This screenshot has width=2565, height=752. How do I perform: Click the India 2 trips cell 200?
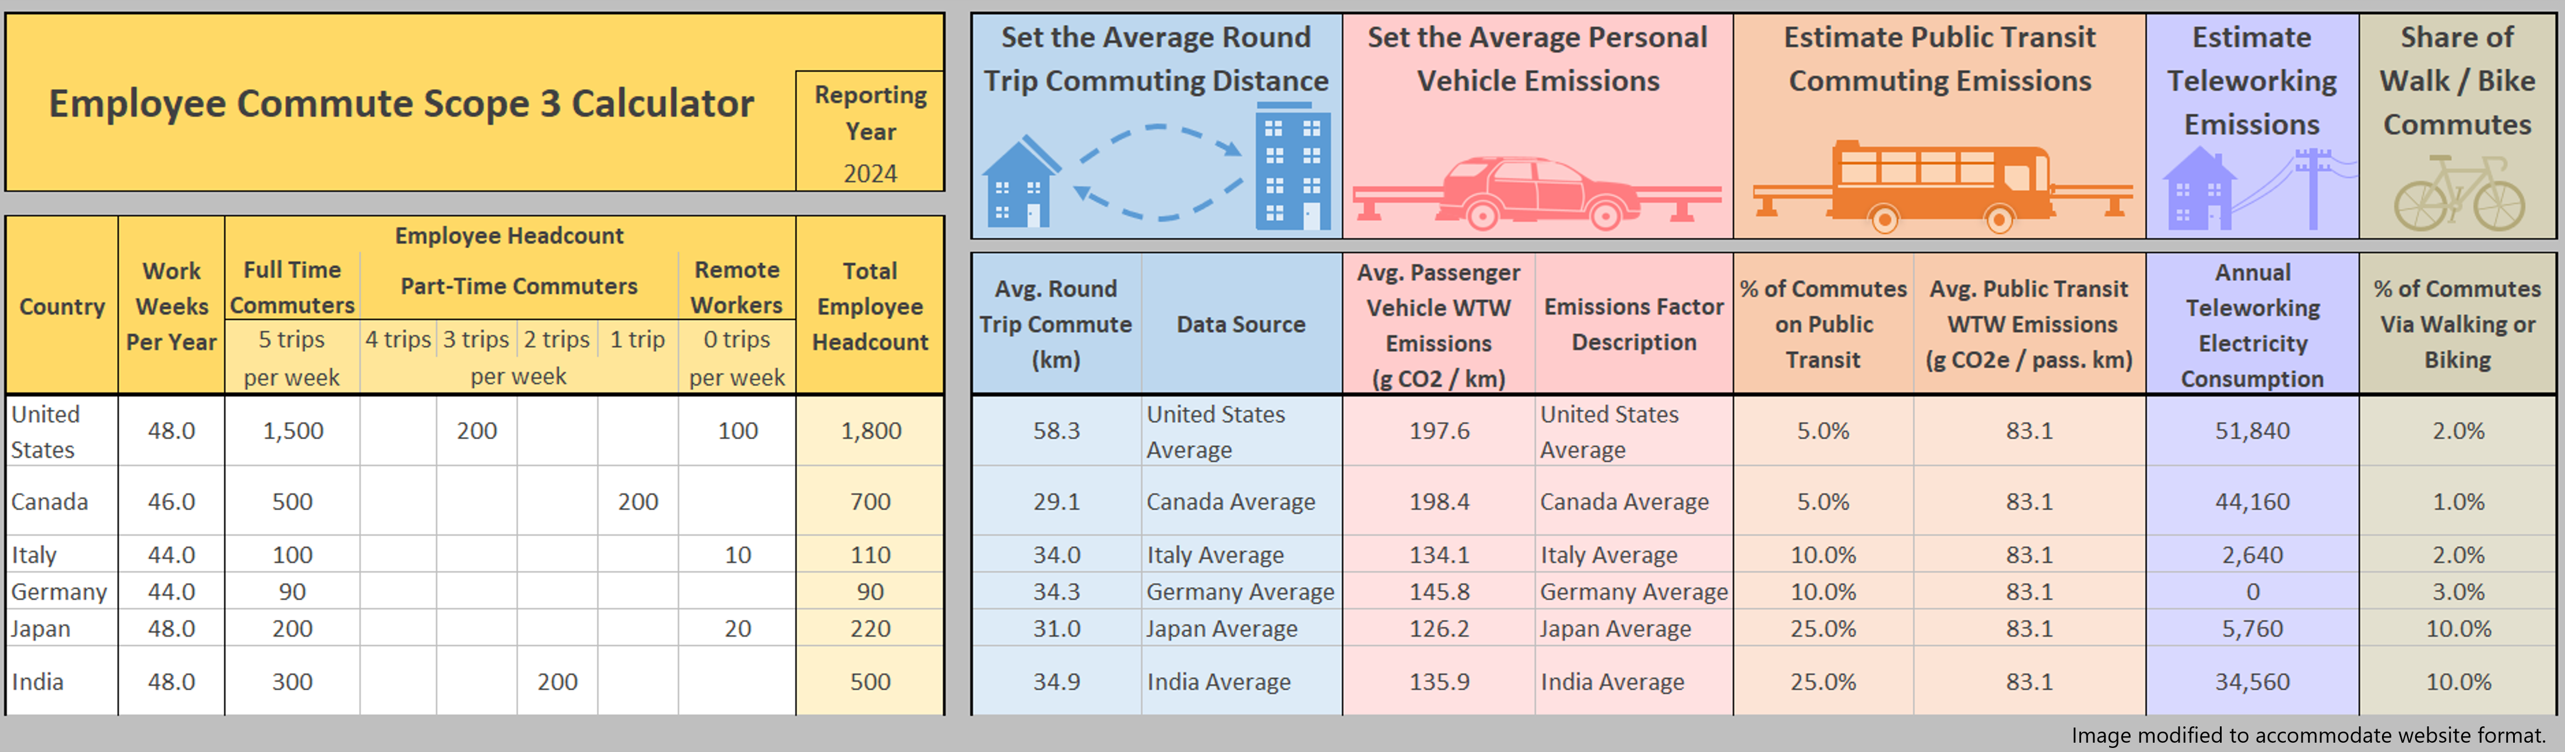(x=557, y=682)
